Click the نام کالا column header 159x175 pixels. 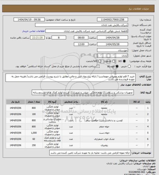click(x=104, y=102)
